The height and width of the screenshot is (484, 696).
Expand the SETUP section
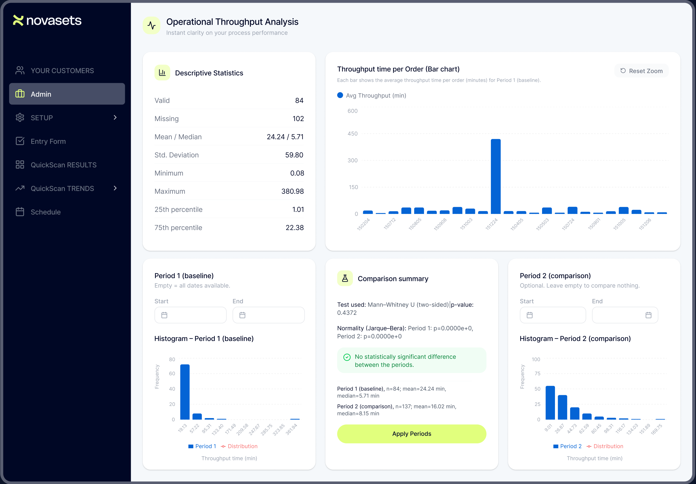[115, 118]
